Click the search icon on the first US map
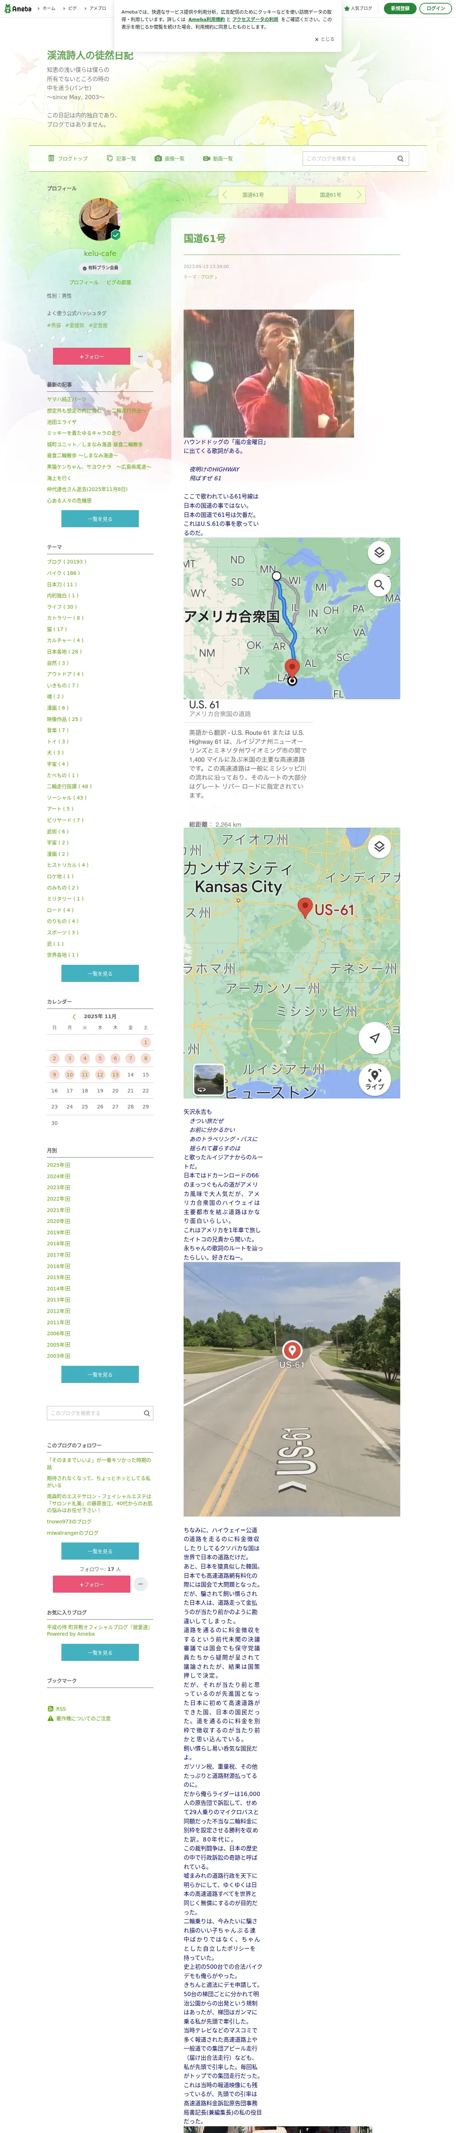This screenshot has width=456, height=2133. point(378,584)
